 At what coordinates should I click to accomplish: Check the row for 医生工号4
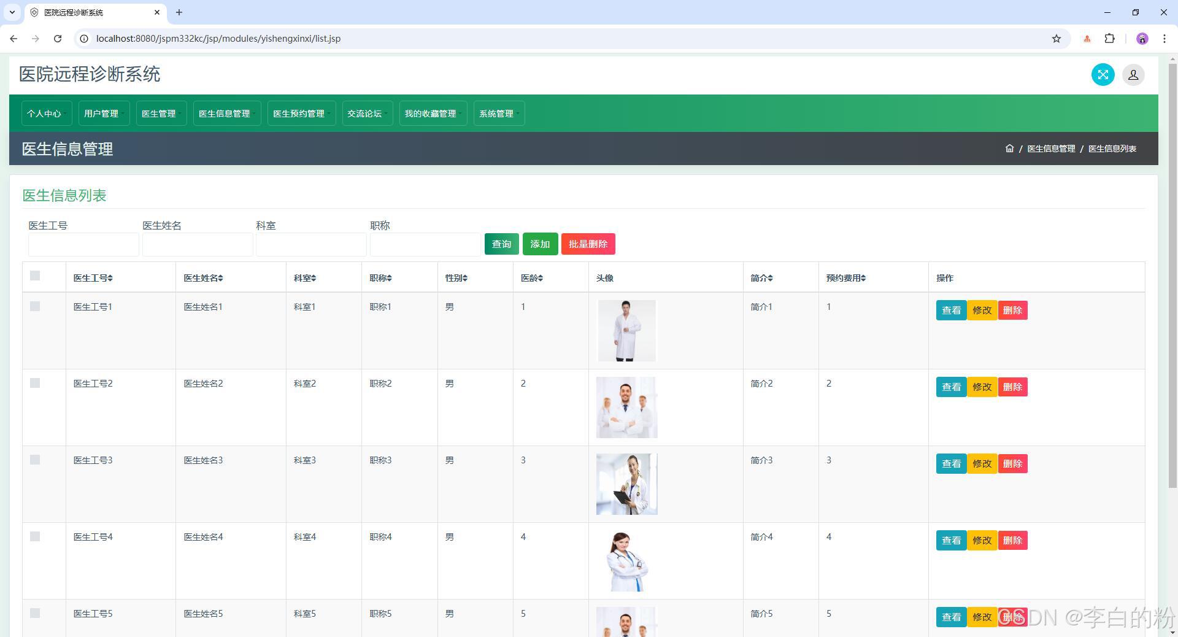tap(35, 536)
